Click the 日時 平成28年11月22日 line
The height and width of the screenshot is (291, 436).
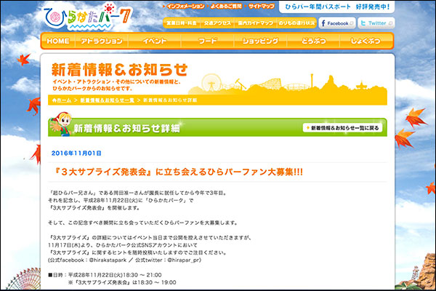pyautogui.click(x=105, y=275)
